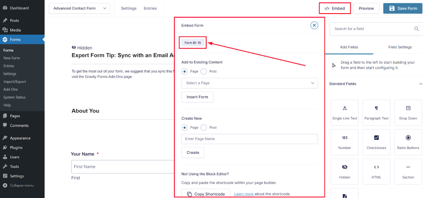Select Post under Add to Existing Content

coord(204,72)
